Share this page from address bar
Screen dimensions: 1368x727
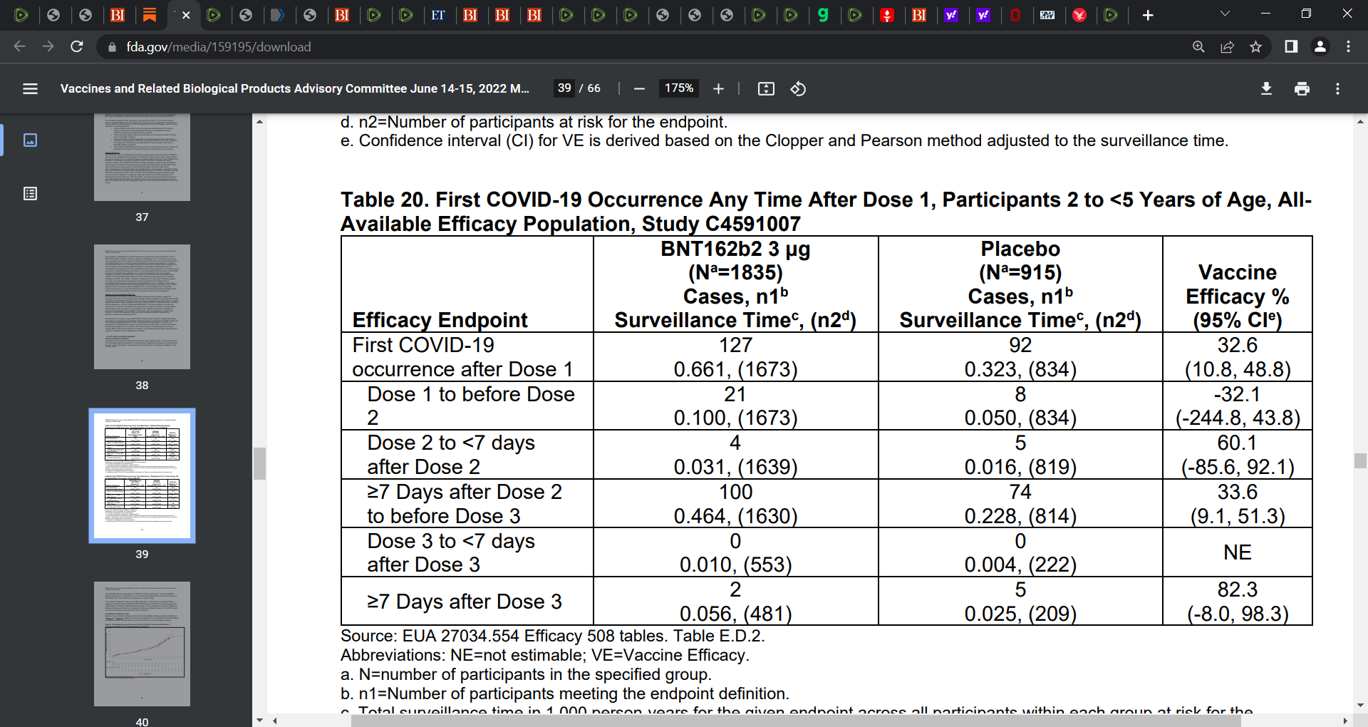click(x=1227, y=46)
